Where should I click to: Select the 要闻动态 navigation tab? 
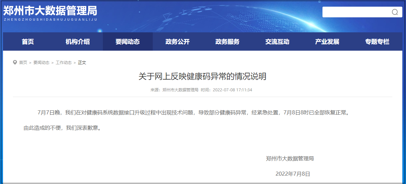[x=128, y=42]
